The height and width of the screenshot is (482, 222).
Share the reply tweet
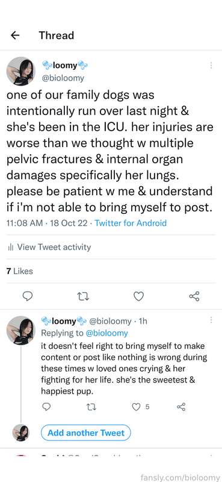pyautogui.click(x=181, y=407)
